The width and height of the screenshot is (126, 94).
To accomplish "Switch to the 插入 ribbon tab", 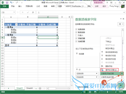I will (x=20, y=6).
